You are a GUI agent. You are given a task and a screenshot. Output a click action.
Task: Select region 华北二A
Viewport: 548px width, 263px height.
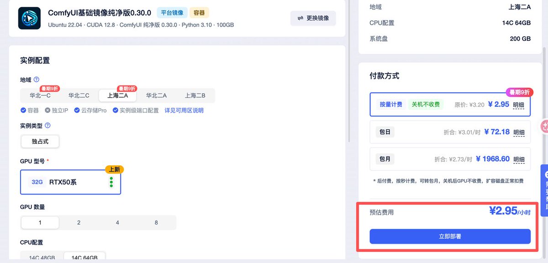(x=156, y=95)
